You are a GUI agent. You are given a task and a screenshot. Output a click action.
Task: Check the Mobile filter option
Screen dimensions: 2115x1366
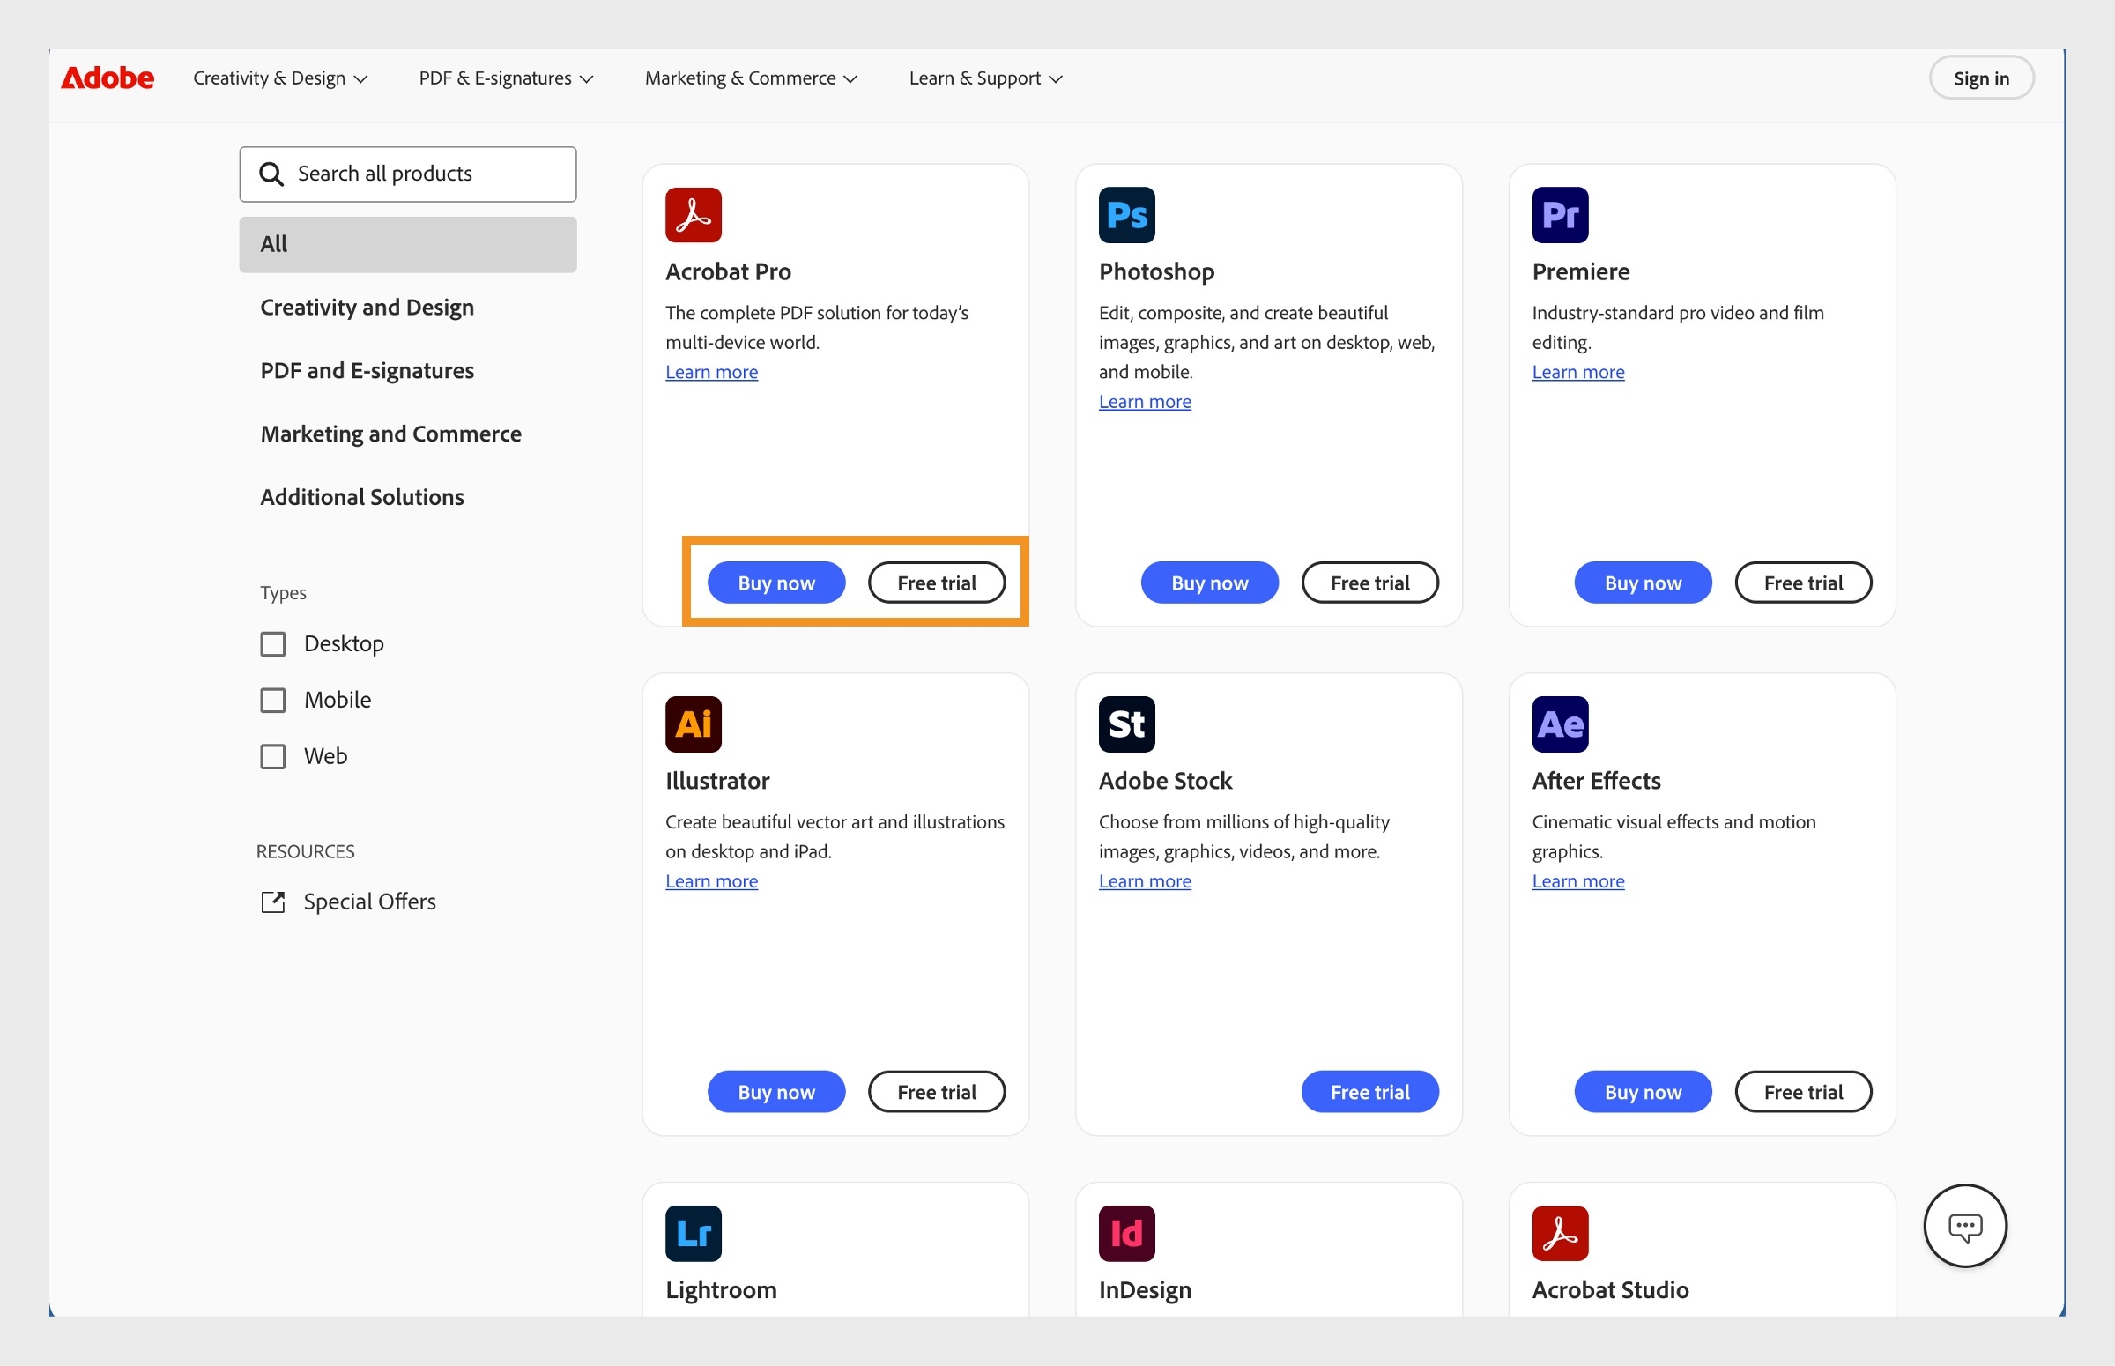[x=272, y=700]
